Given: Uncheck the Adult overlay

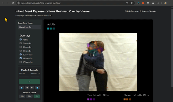Looking at the screenshot, I should [x=21, y=39].
